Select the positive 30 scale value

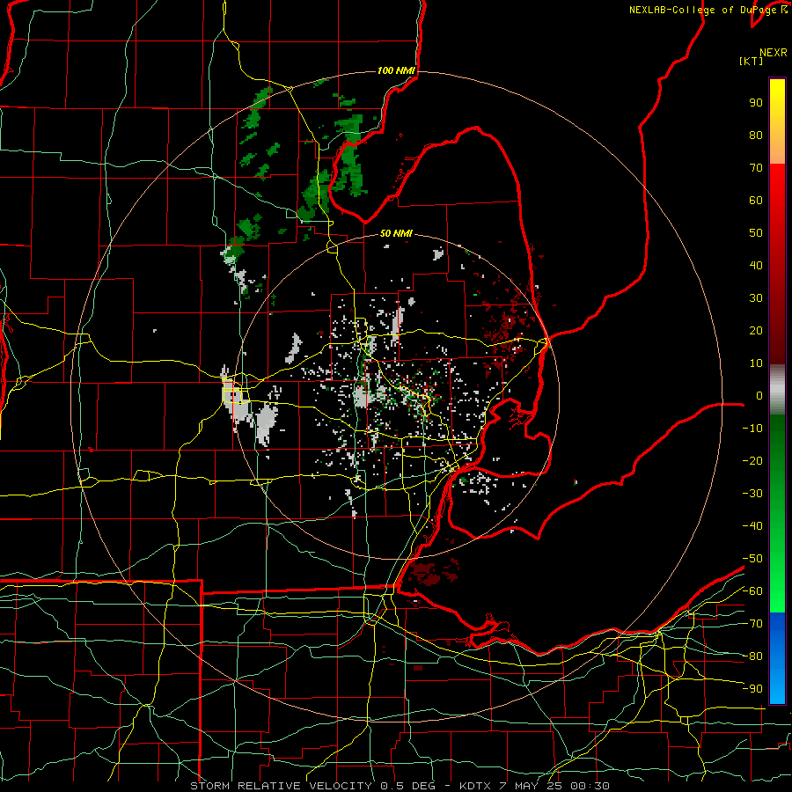756,298
